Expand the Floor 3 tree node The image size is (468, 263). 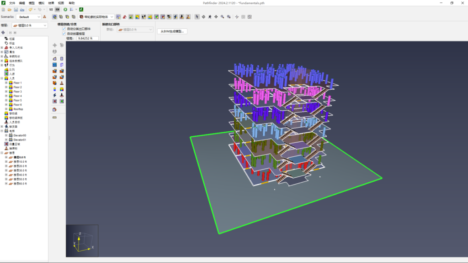(x=6, y=92)
